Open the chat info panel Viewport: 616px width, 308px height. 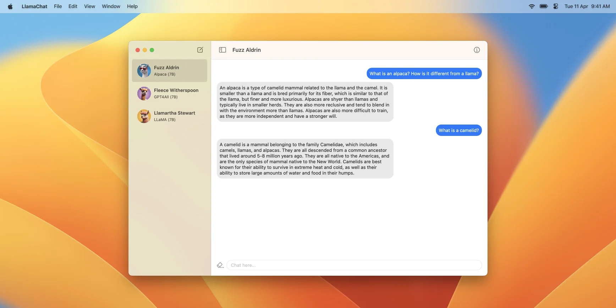tap(477, 50)
